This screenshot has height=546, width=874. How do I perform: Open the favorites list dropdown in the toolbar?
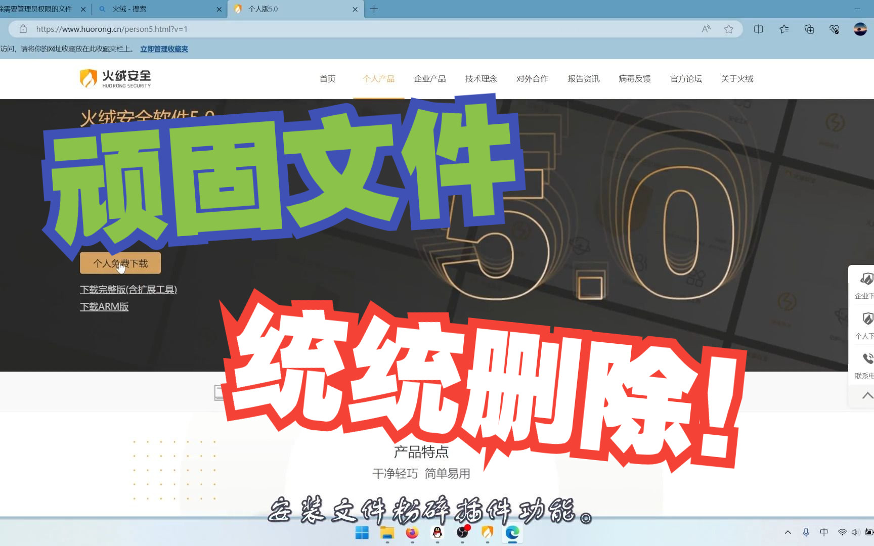[784, 29]
